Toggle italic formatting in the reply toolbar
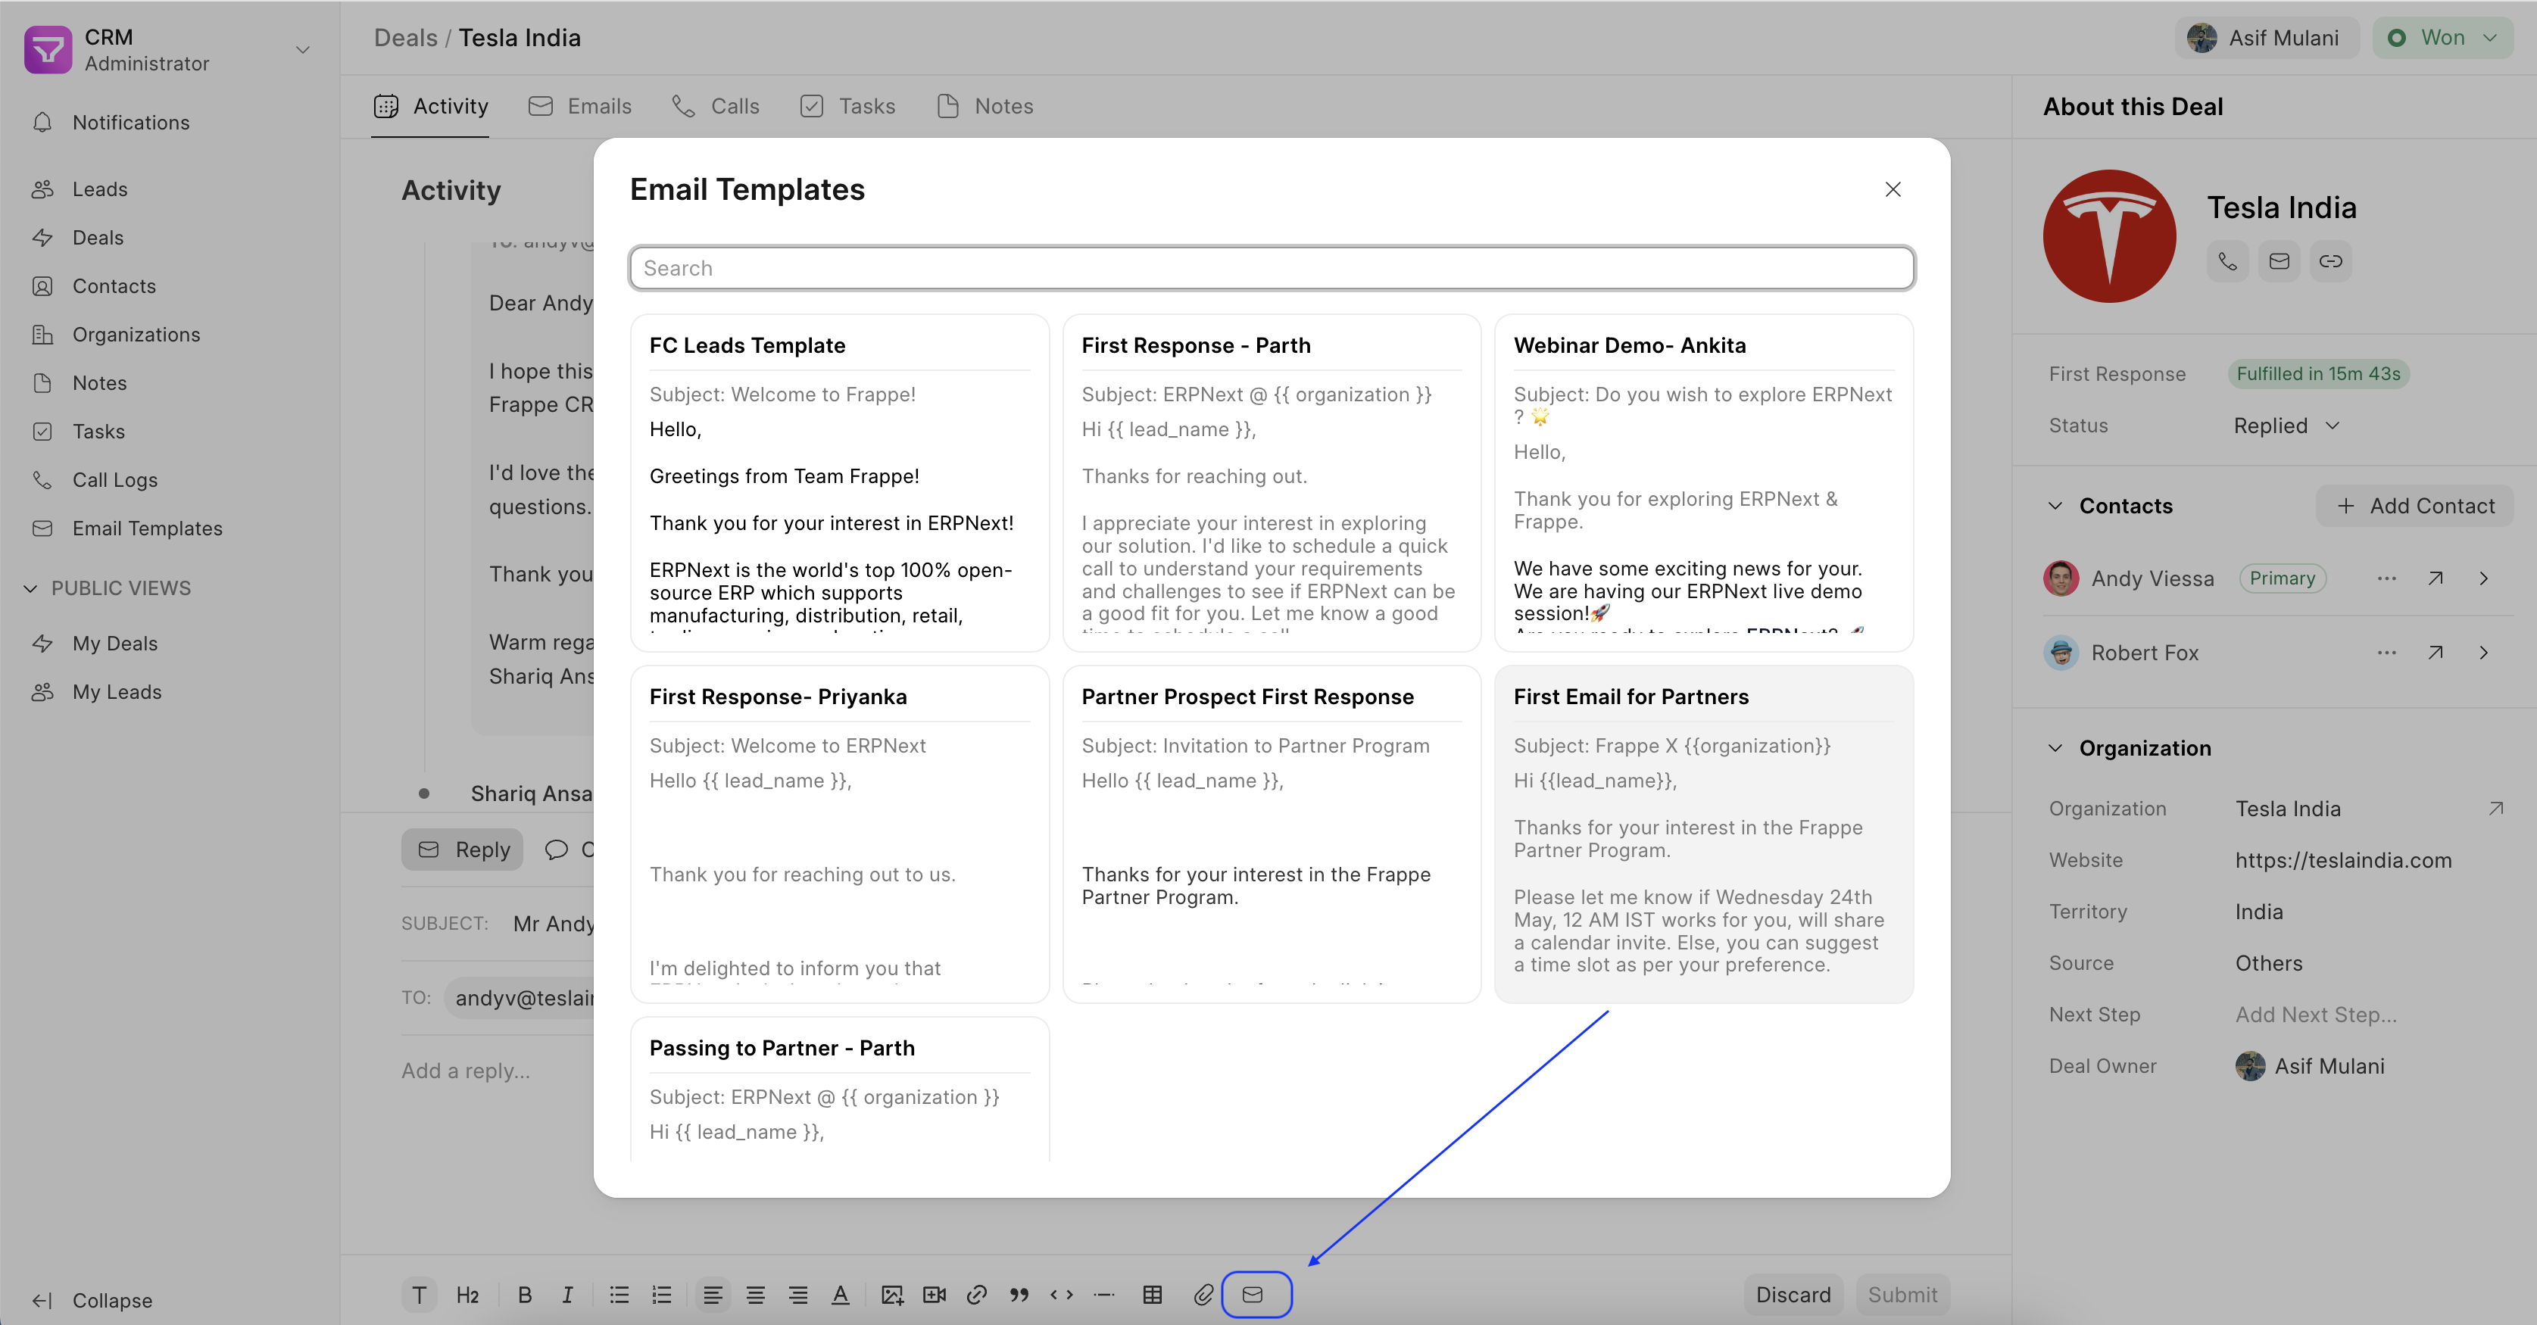Image resolution: width=2537 pixels, height=1325 pixels. (x=567, y=1295)
